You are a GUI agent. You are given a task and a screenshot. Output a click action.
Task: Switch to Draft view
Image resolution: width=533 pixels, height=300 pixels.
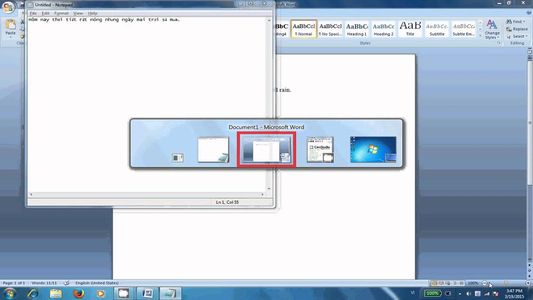pyautogui.click(x=461, y=283)
